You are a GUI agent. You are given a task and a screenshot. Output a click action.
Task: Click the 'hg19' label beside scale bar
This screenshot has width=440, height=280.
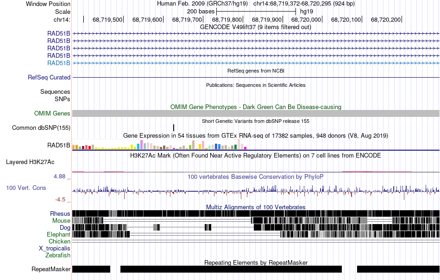307,12
